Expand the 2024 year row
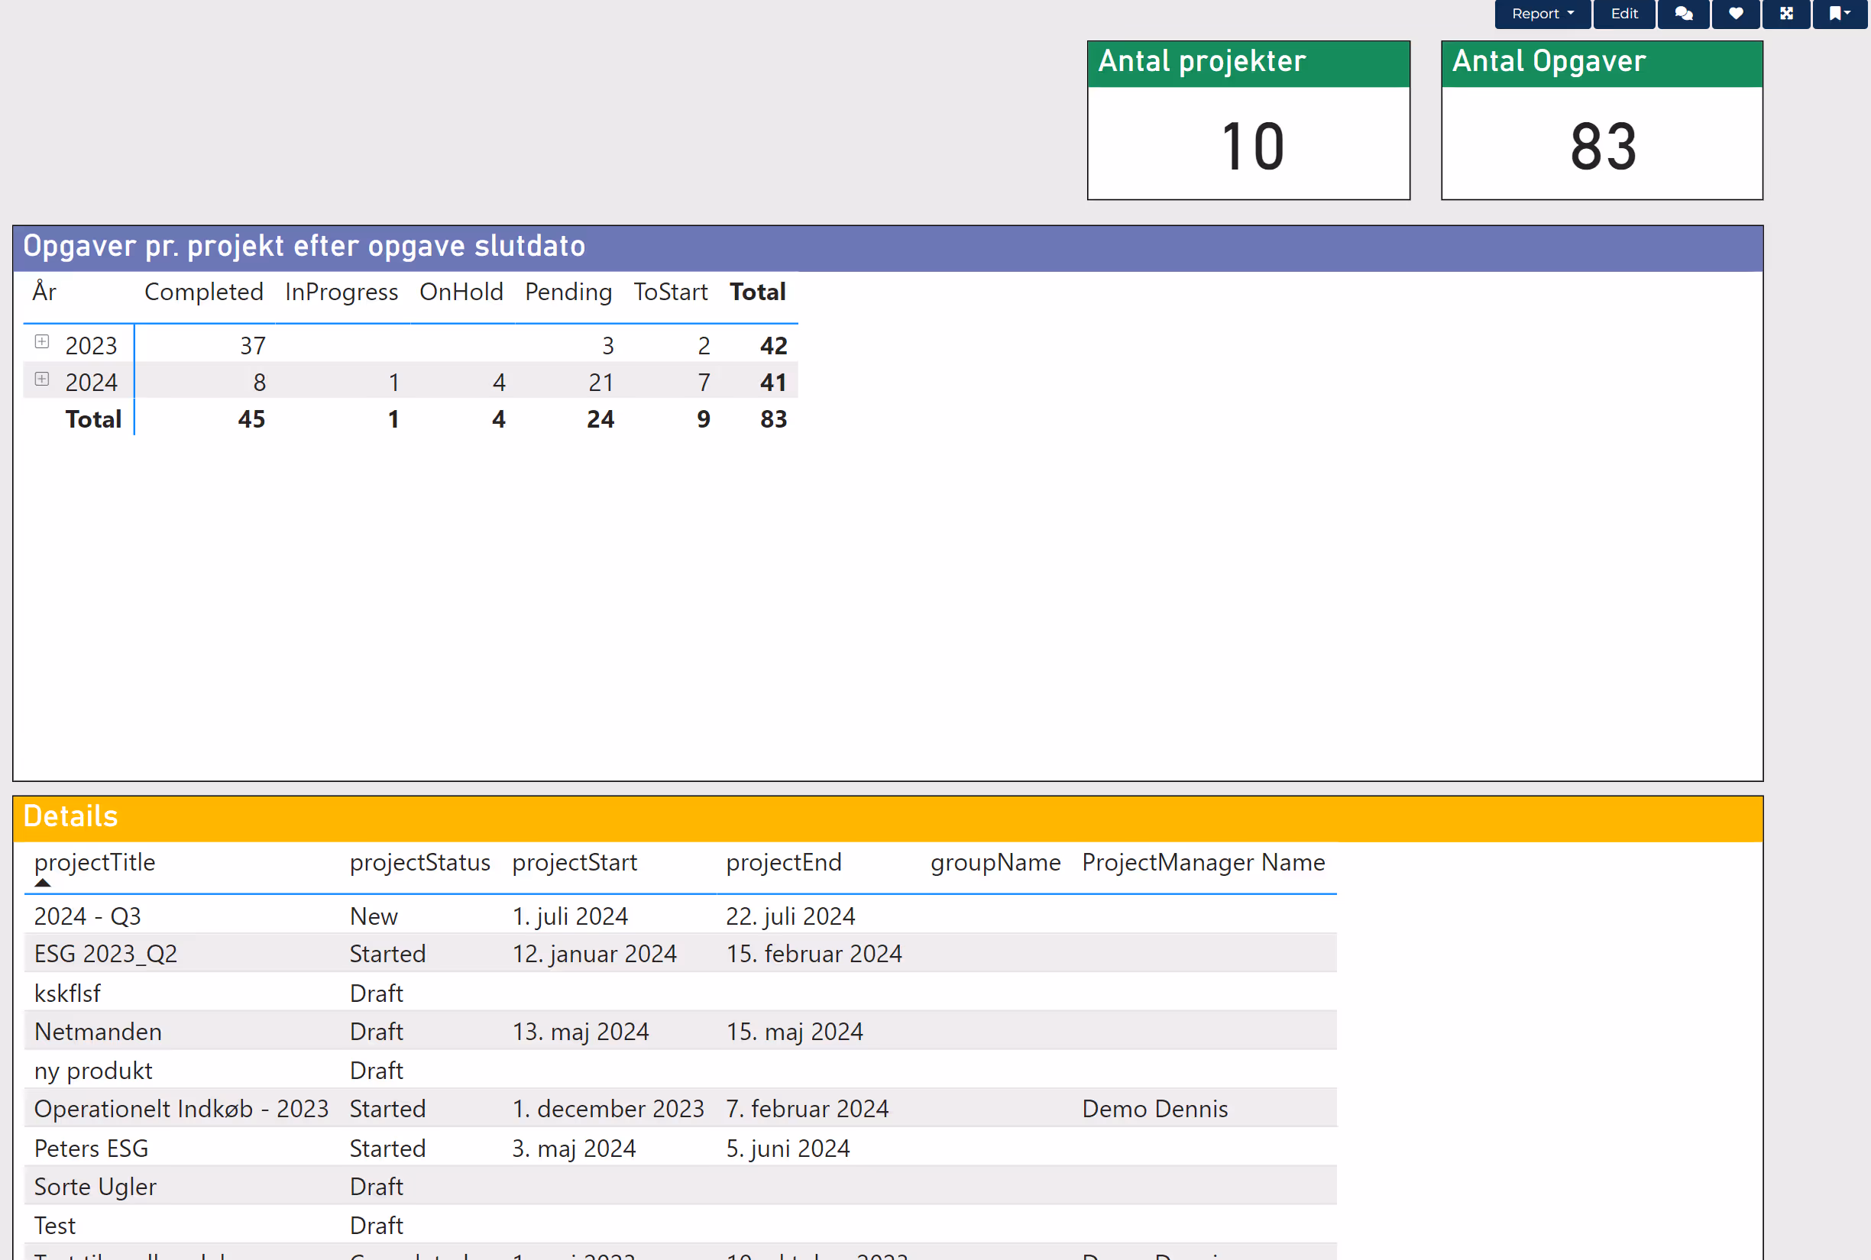 tap(43, 380)
